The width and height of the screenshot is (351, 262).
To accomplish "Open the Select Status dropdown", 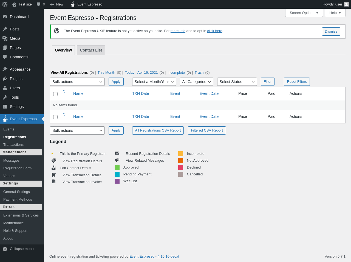I will tap(237, 82).
